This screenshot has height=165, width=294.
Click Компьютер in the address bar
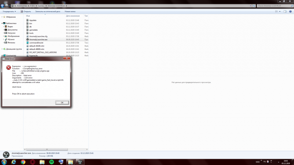[x=22, y=6]
